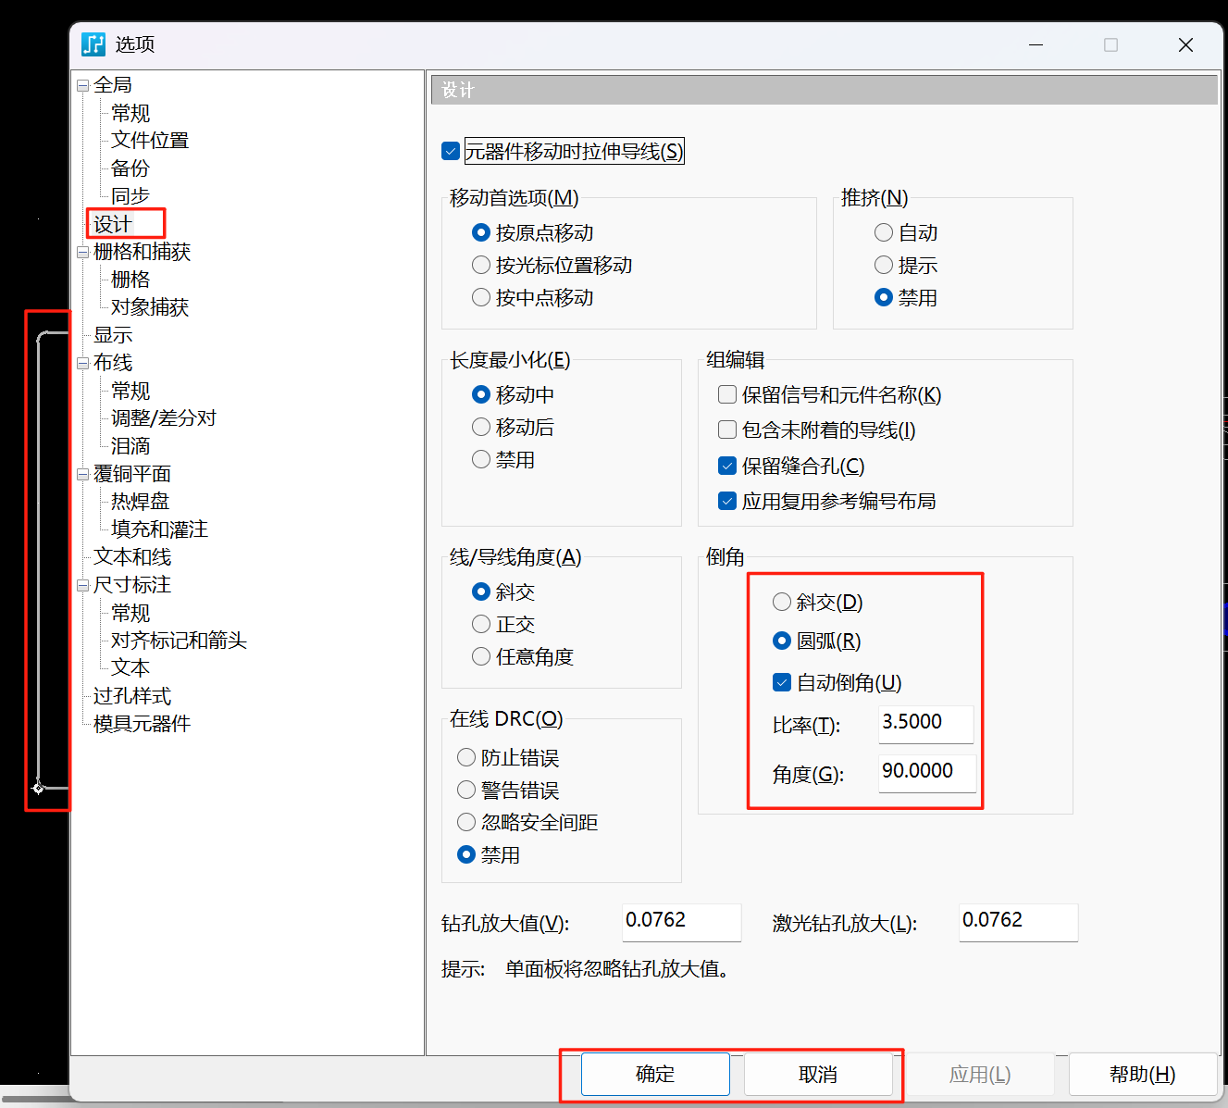Click the 确定 button

pos(654,1074)
